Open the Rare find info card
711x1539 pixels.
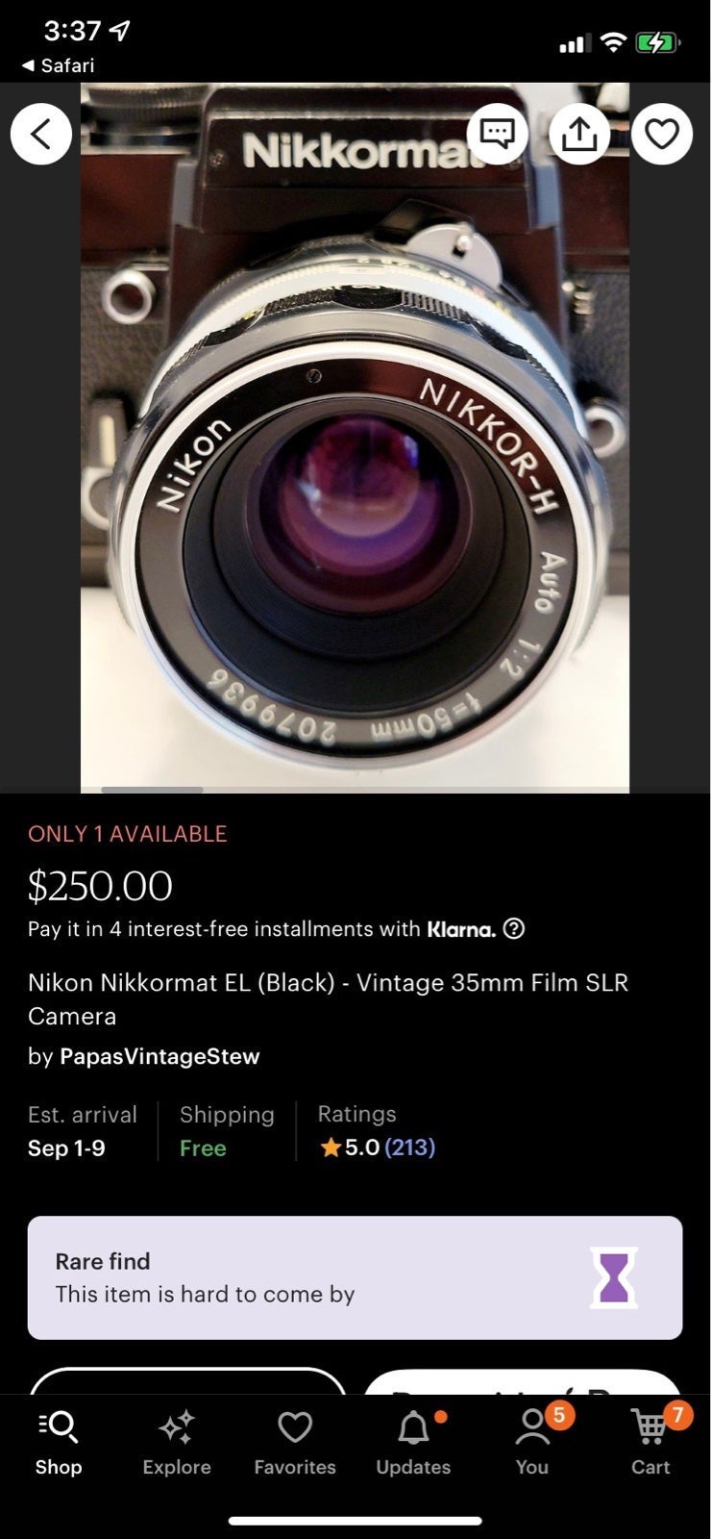(x=355, y=1277)
